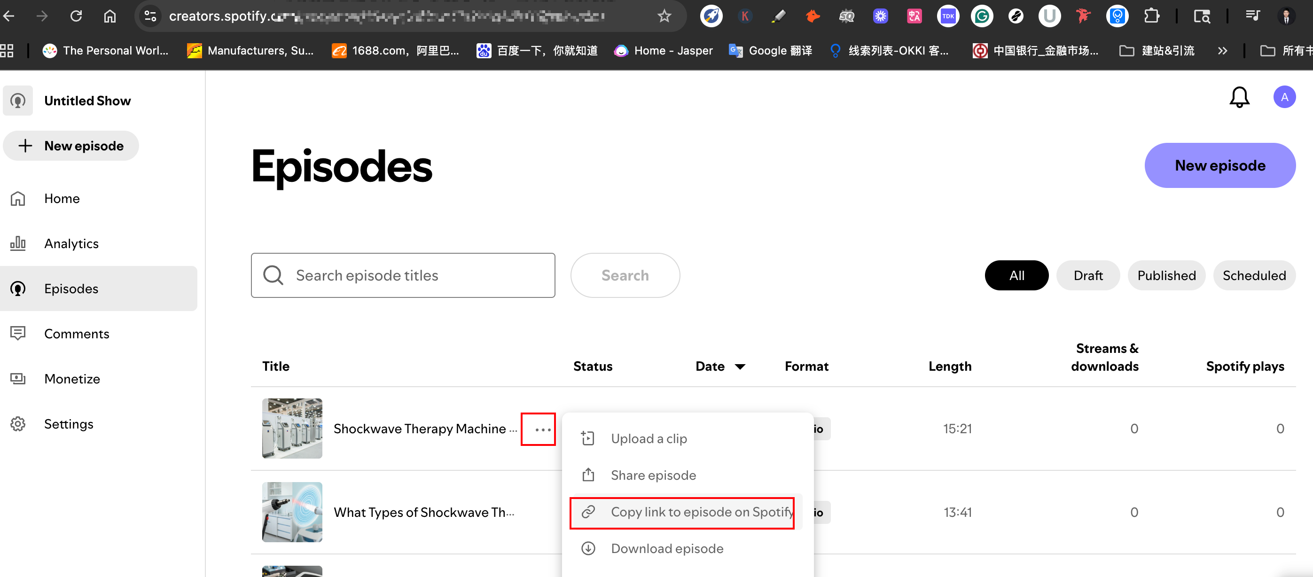Image resolution: width=1313 pixels, height=577 pixels.
Task: Open the white U extension icon
Action: coord(1049,16)
